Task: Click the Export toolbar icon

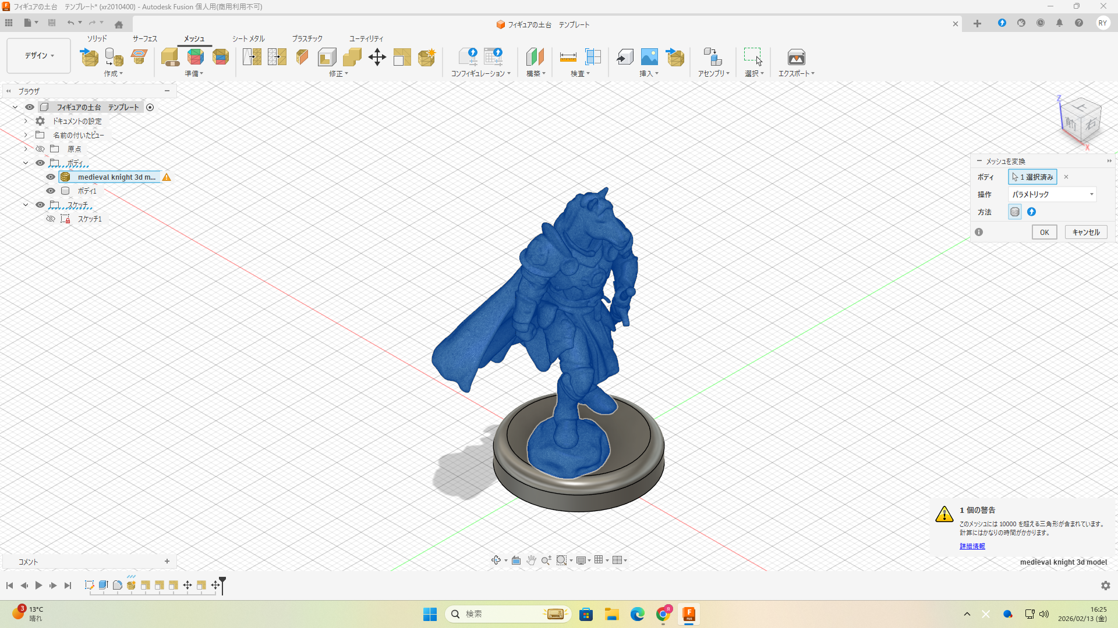Action: coord(796,57)
